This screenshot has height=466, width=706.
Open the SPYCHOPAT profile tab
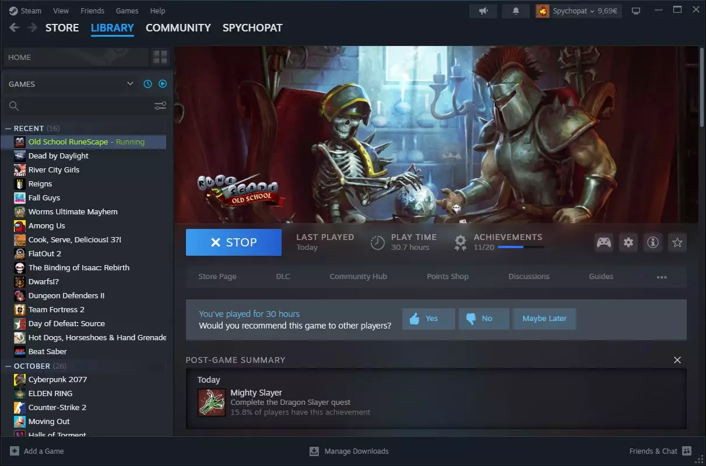coord(252,28)
